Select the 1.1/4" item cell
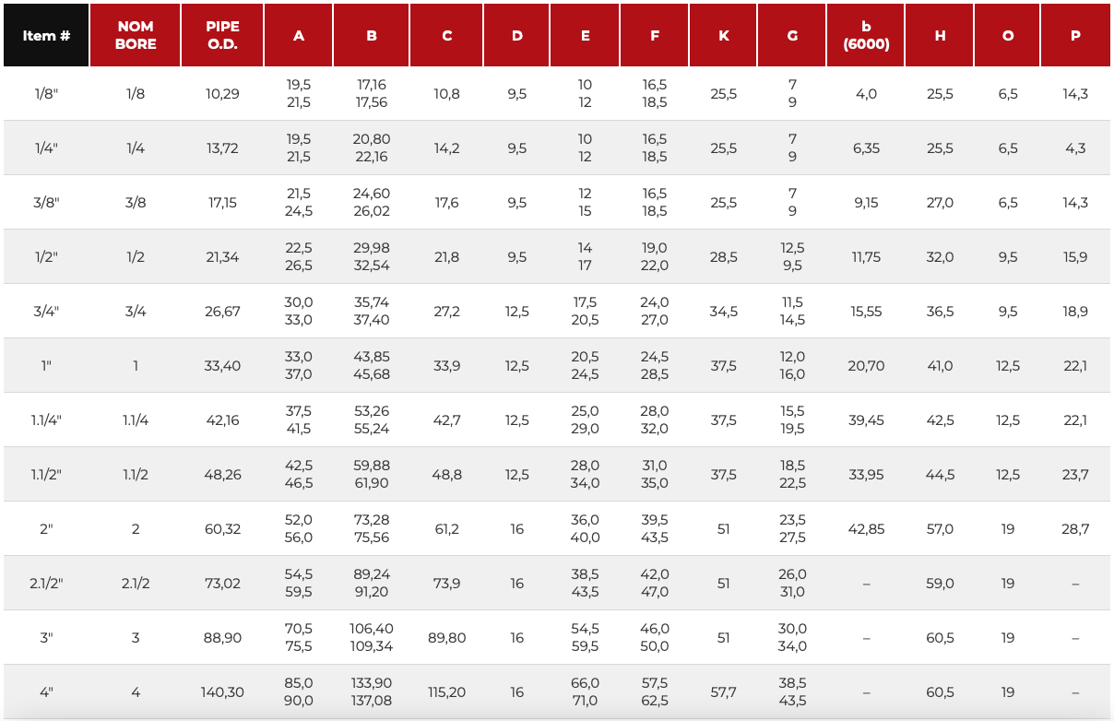Viewport: 1114px width, 721px height. pos(46,420)
